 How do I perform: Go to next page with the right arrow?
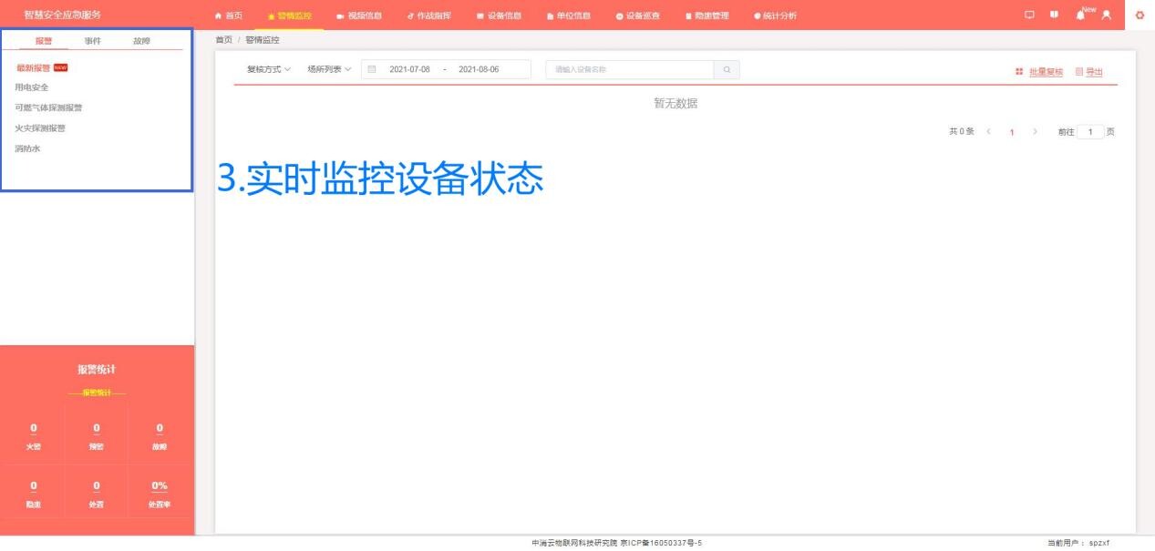tap(1035, 132)
